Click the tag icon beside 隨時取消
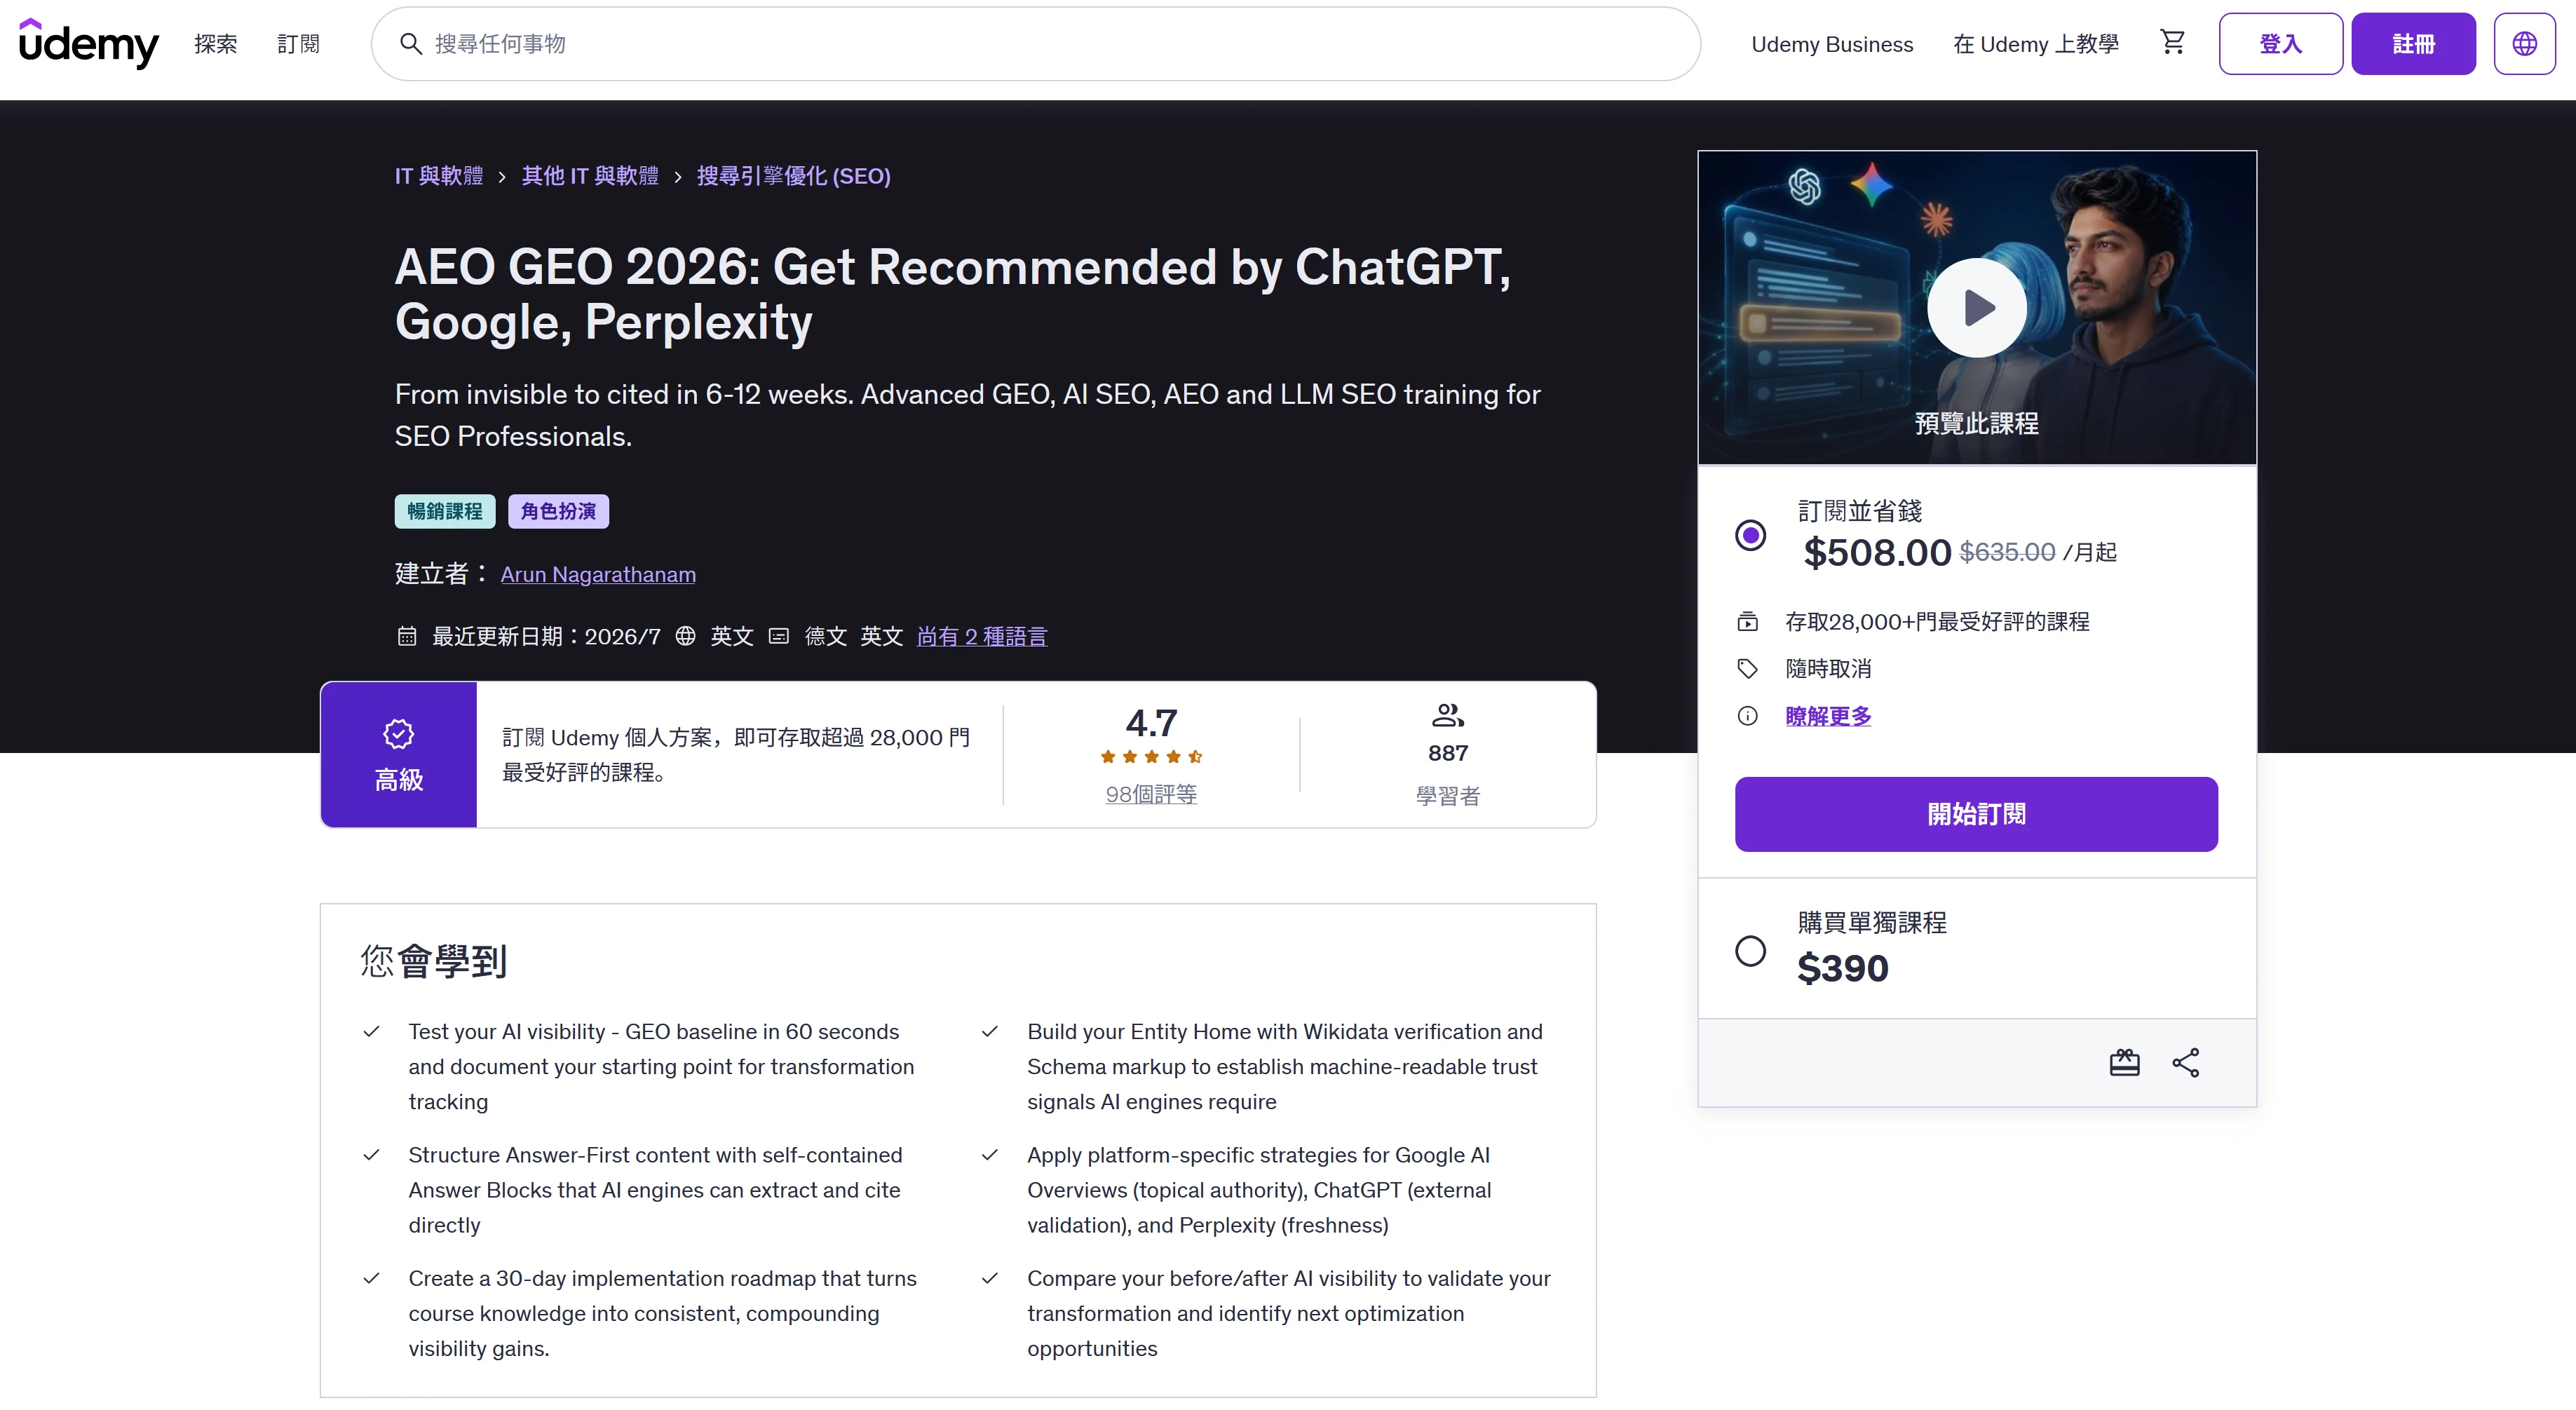The width and height of the screenshot is (2576, 1410). pos(1747,668)
